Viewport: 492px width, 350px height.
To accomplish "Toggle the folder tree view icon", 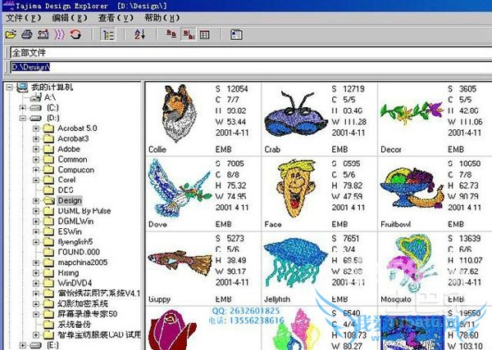I will click(108, 34).
